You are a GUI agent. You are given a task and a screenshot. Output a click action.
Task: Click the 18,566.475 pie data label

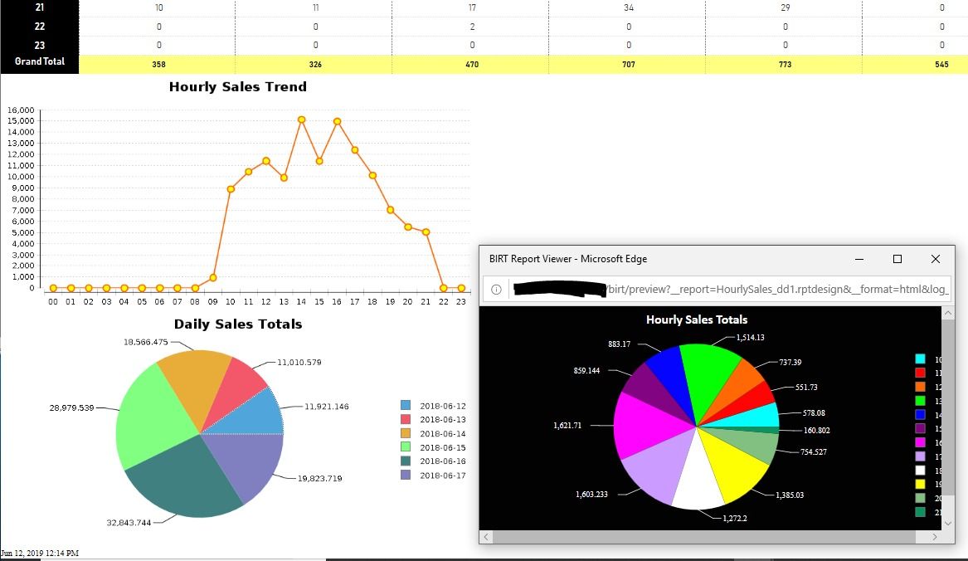tap(146, 342)
